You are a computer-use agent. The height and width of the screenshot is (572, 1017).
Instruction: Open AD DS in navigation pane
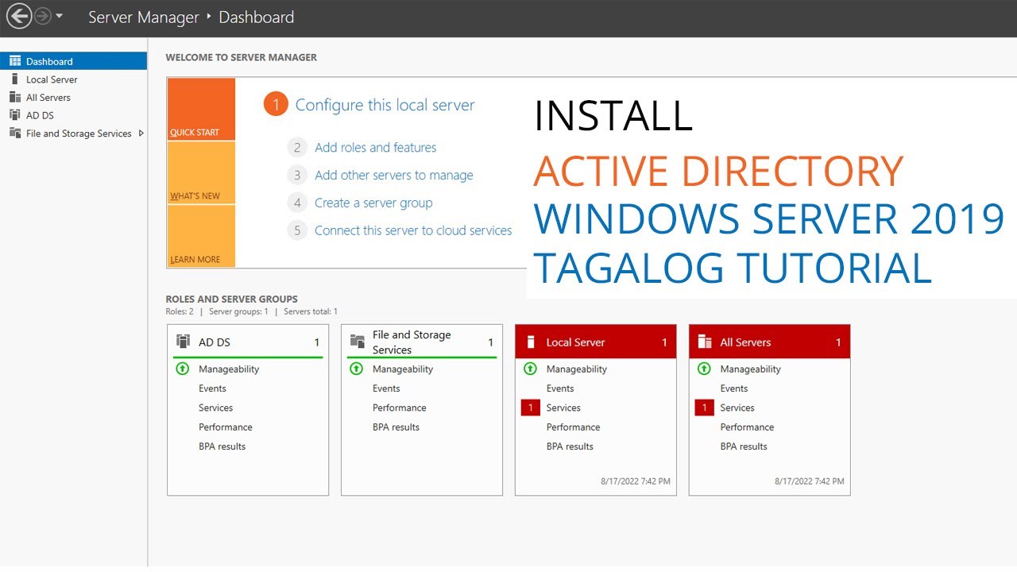pos(73,115)
